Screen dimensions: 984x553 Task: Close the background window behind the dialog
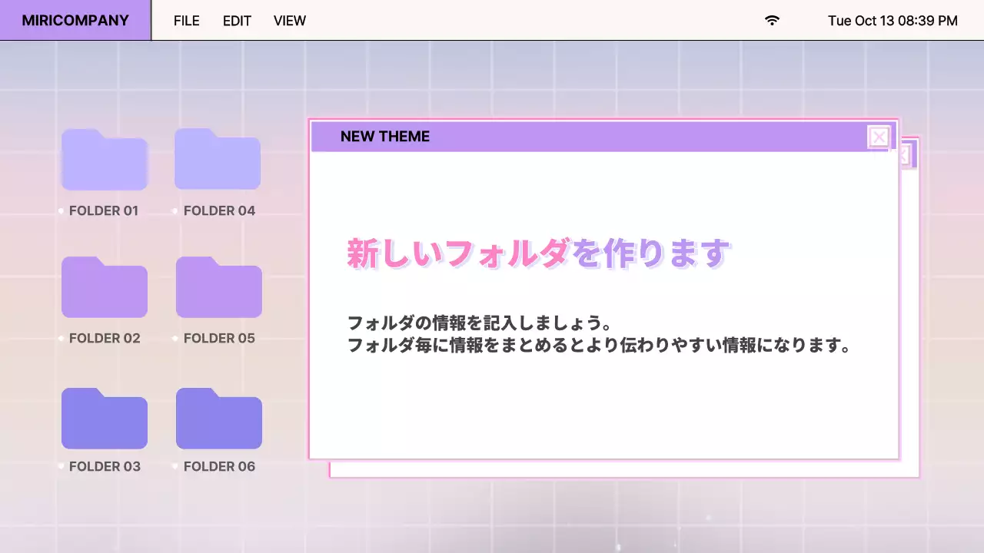906,154
